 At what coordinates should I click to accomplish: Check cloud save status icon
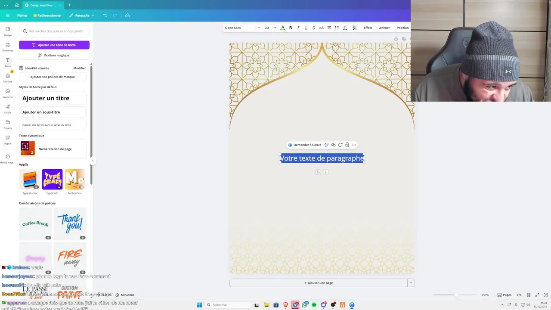(127, 15)
